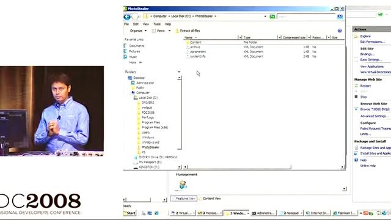Select inetpub folder in tree
Screen dimensions: 391x220
(x=147, y=108)
